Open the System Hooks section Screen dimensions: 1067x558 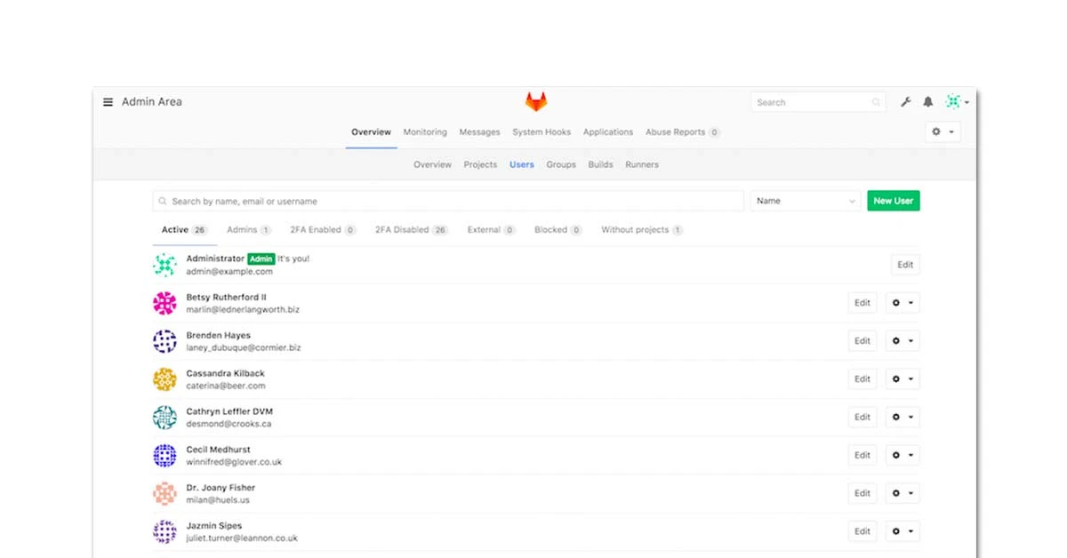(542, 132)
